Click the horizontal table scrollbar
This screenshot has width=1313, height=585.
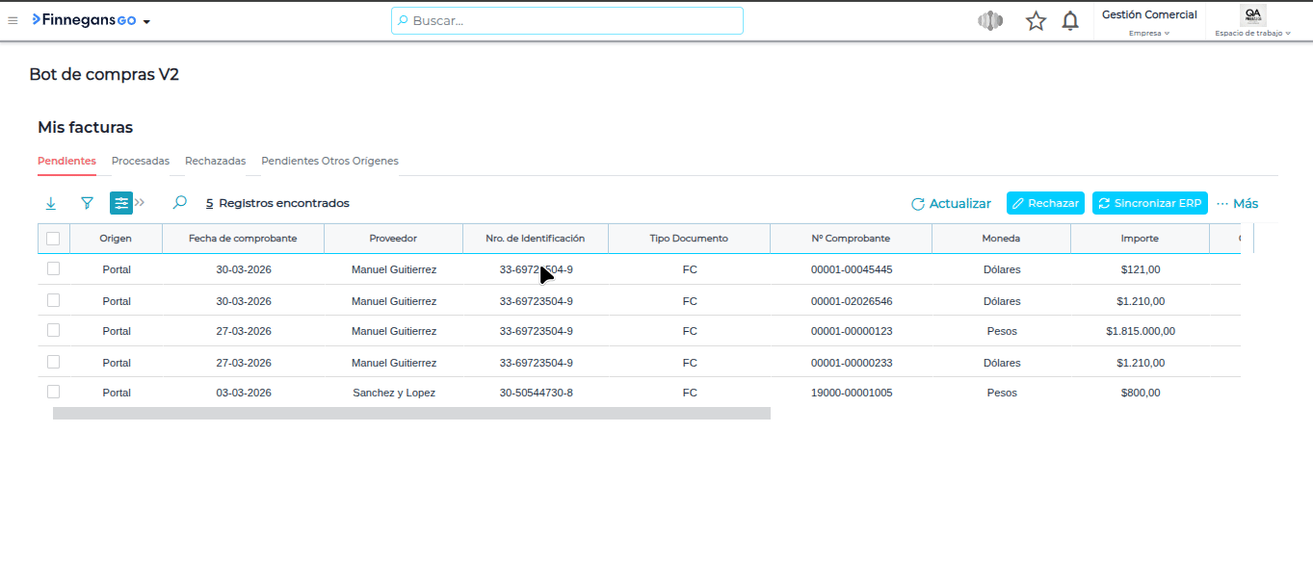(411, 413)
